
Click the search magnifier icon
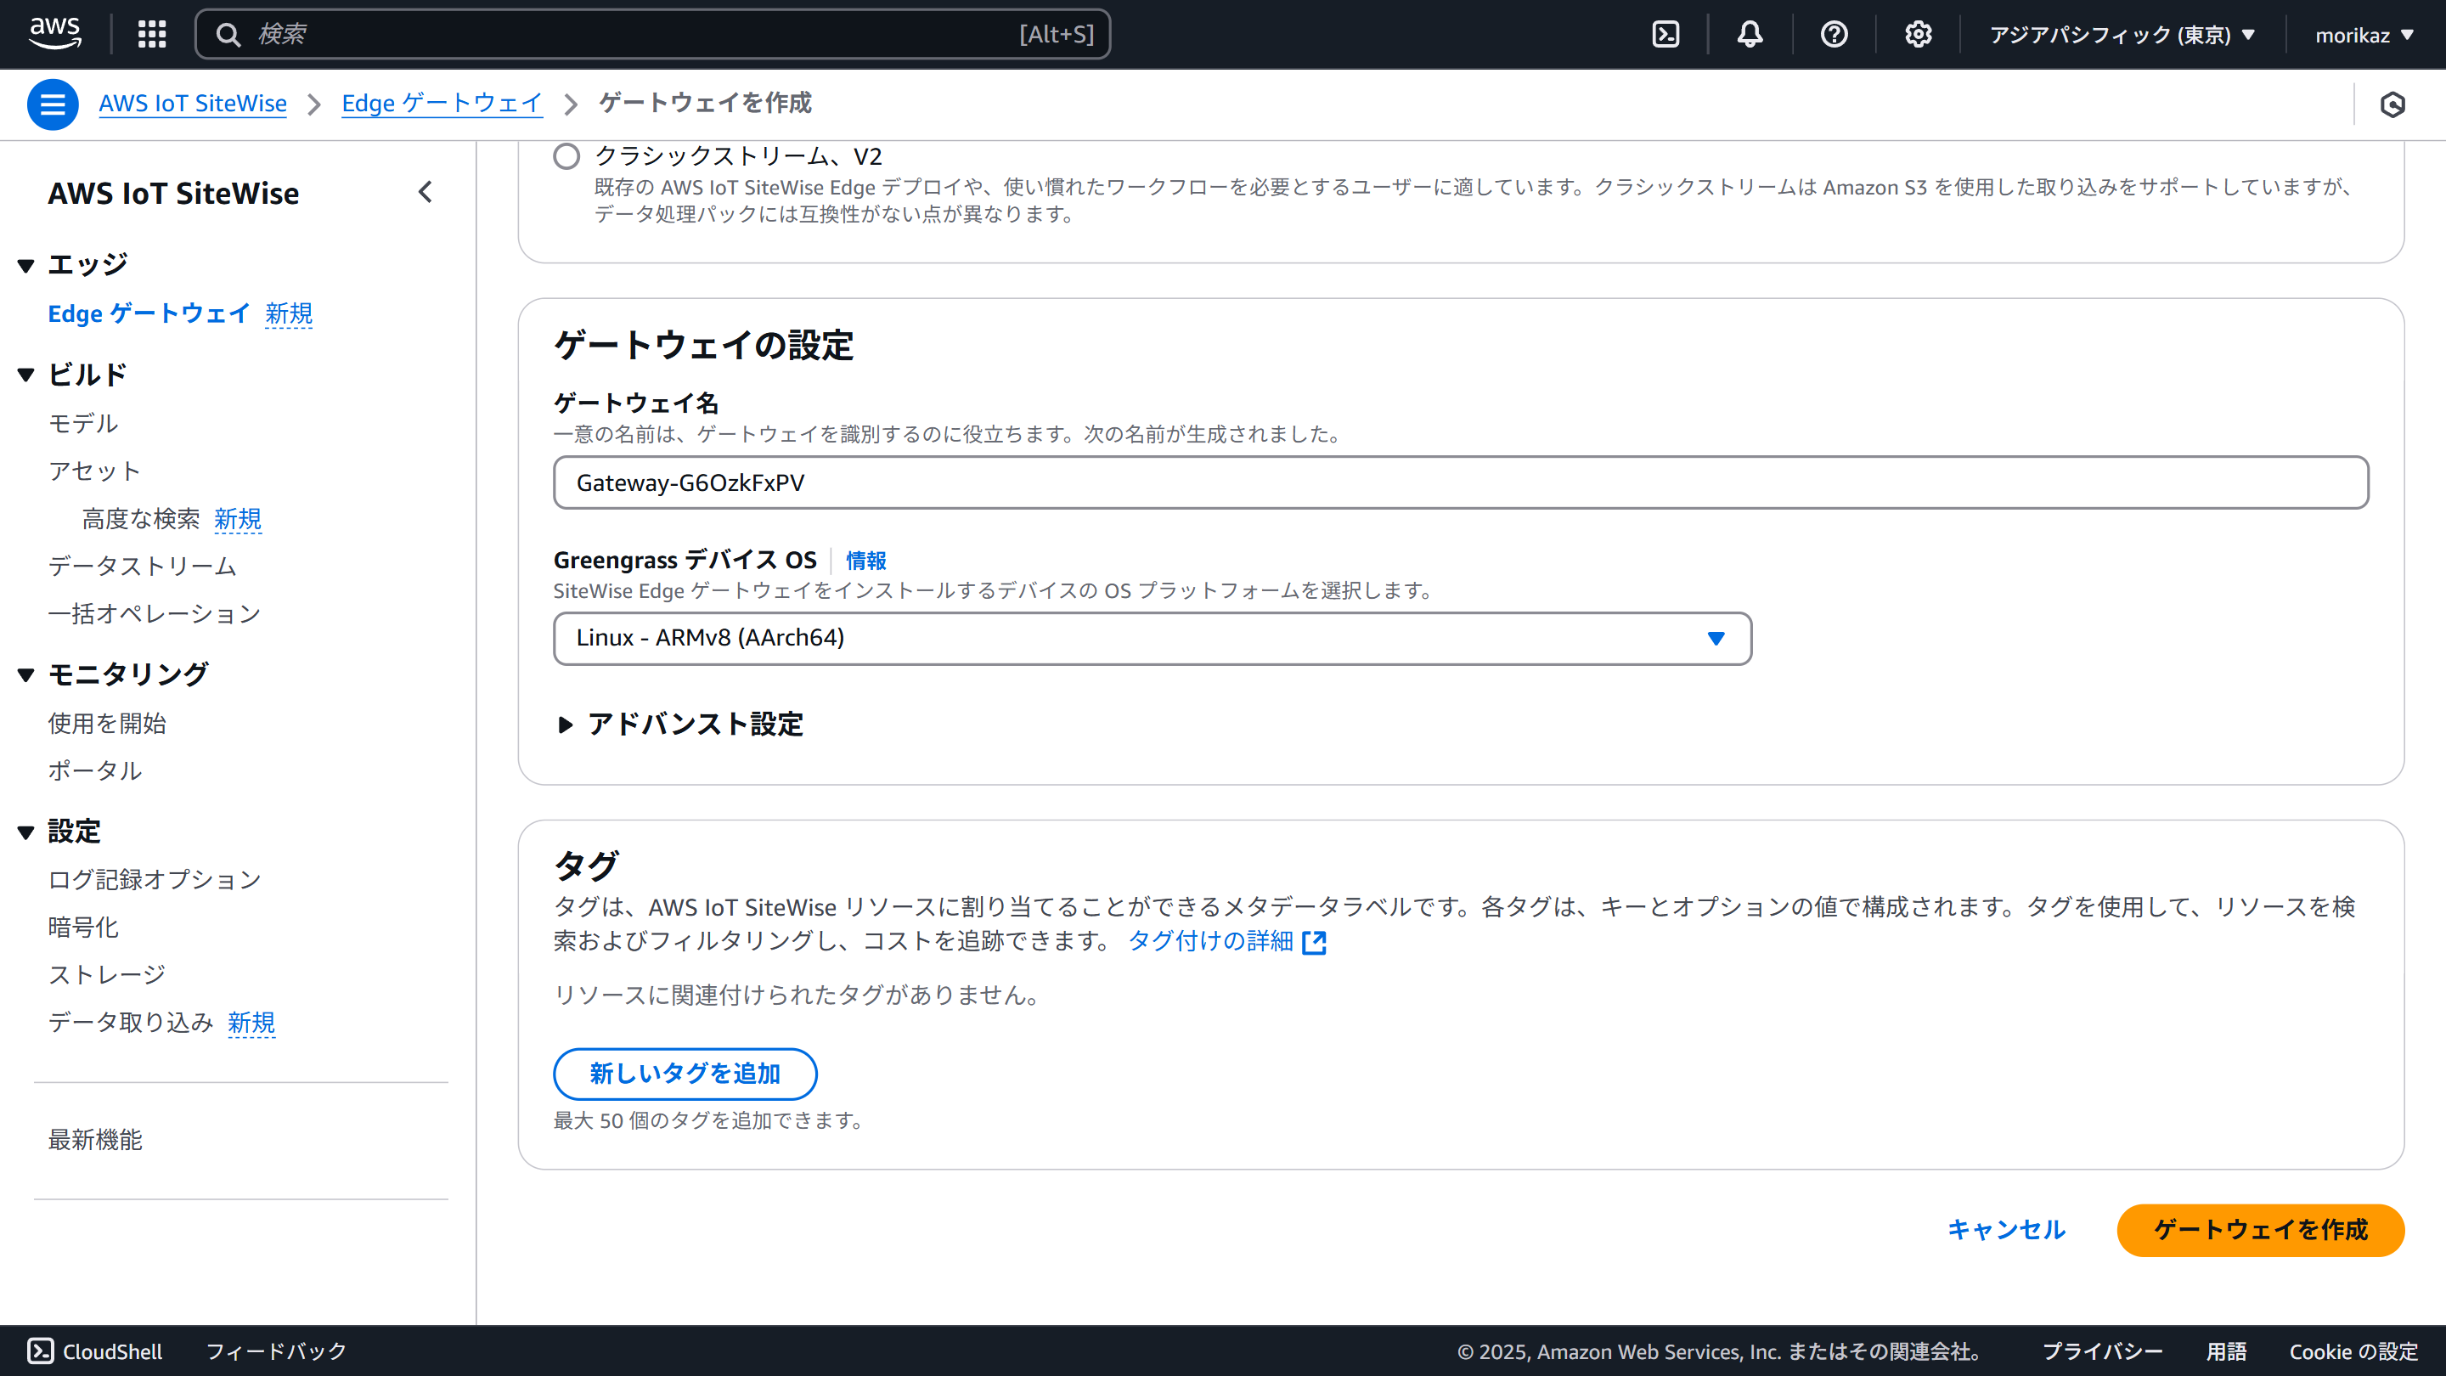(228, 34)
